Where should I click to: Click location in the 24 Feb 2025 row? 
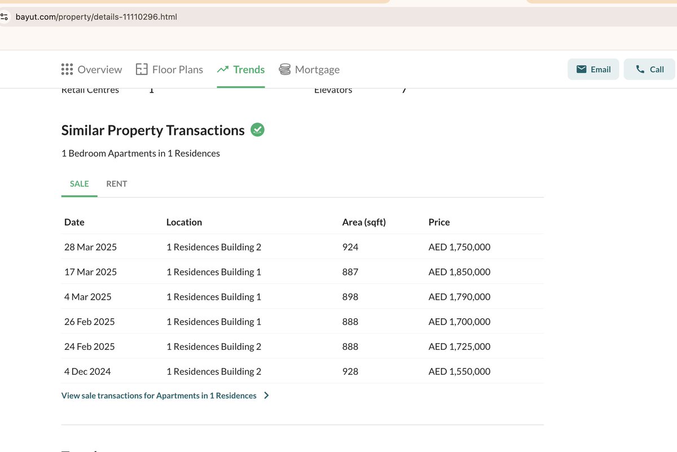[214, 346]
